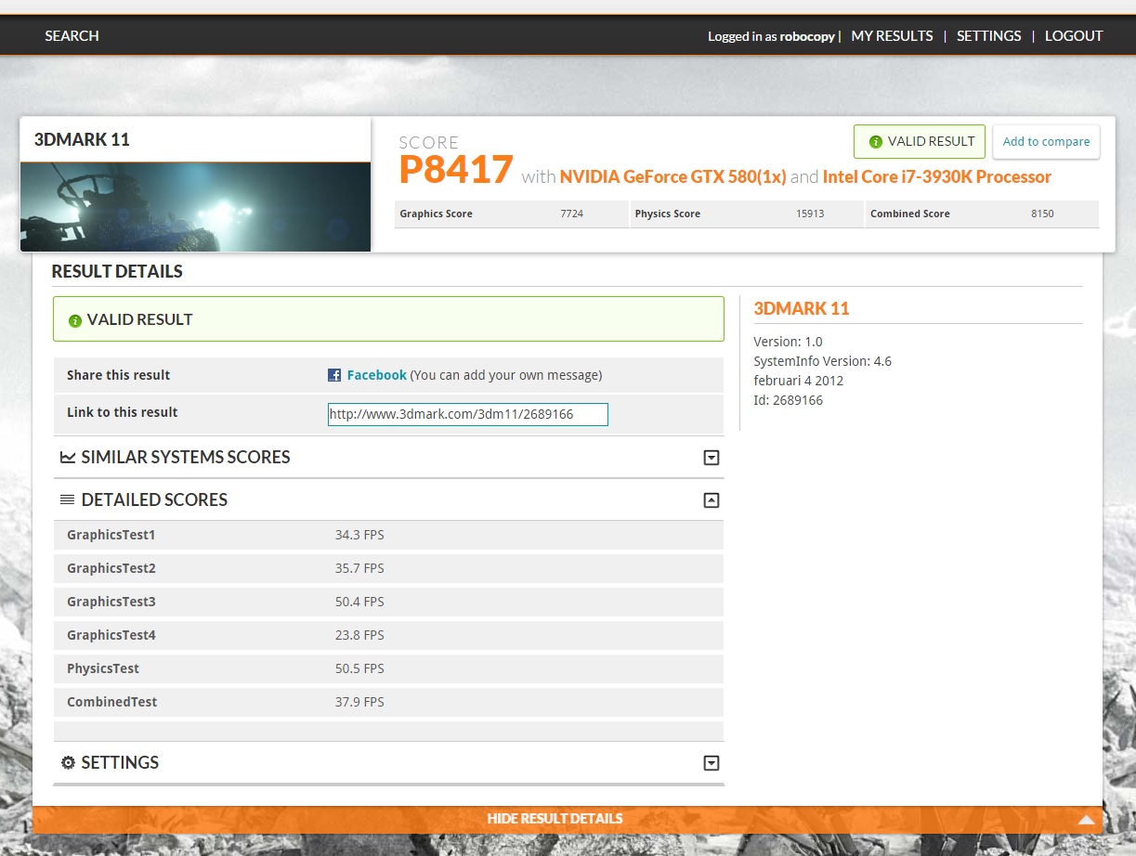
Task: Click the Share this result label
Action: (118, 375)
